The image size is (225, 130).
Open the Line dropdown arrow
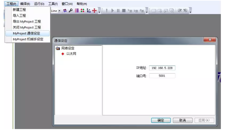coord(59,11)
